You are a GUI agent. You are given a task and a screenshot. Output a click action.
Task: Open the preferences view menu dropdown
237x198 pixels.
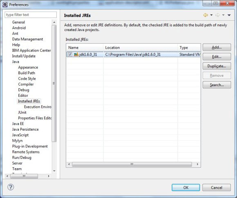(229, 15)
